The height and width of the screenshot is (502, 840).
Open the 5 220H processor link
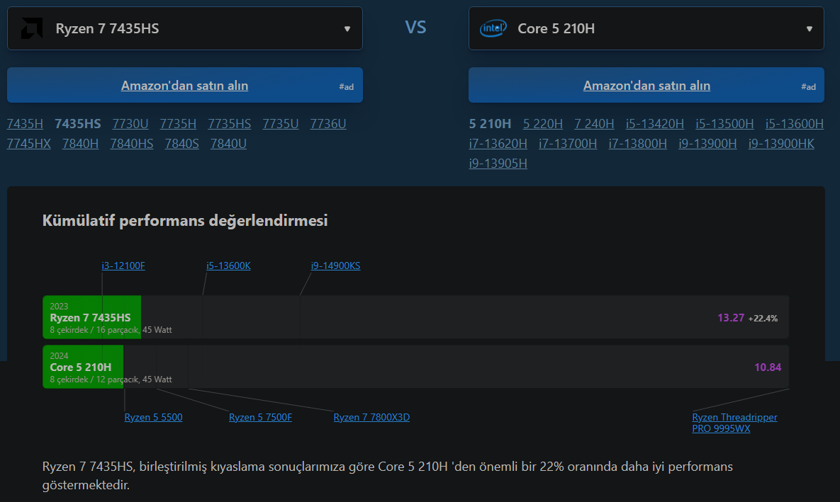(x=543, y=124)
